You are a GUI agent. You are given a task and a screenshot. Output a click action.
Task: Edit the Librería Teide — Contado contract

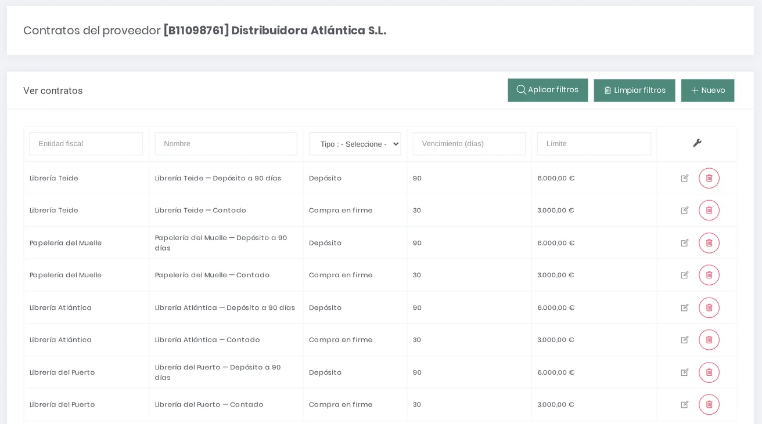pyautogui.click(x=685, y=211)
